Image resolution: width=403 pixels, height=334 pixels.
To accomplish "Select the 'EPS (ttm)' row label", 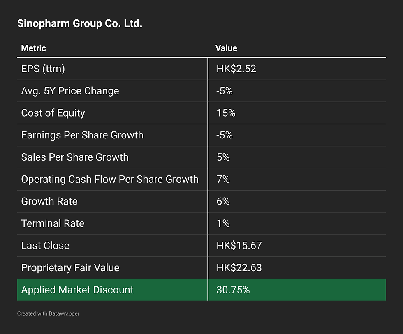I will (43, 69).
